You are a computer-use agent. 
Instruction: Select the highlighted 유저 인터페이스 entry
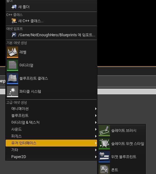51,143
